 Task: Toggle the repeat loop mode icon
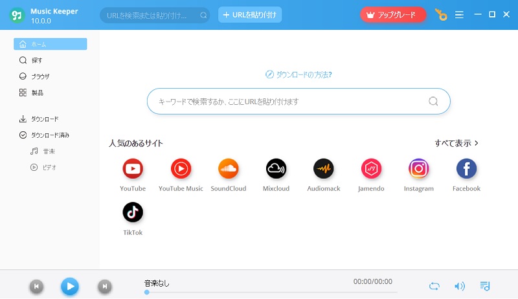click(x=434, y=286)
